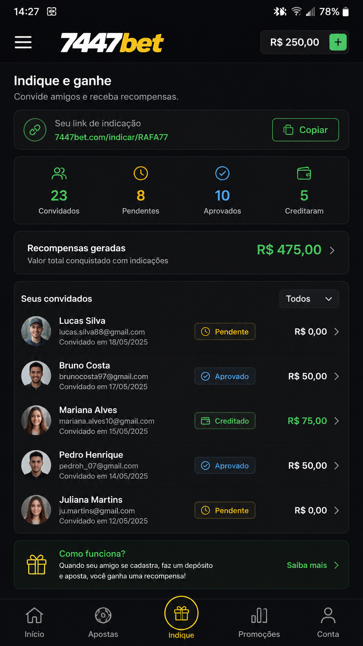This screenshot has height=646, width=363.
Task: Tap the 7447bet.com/indicar/RAFA77 referral link
Action: [x=111, y=137]
